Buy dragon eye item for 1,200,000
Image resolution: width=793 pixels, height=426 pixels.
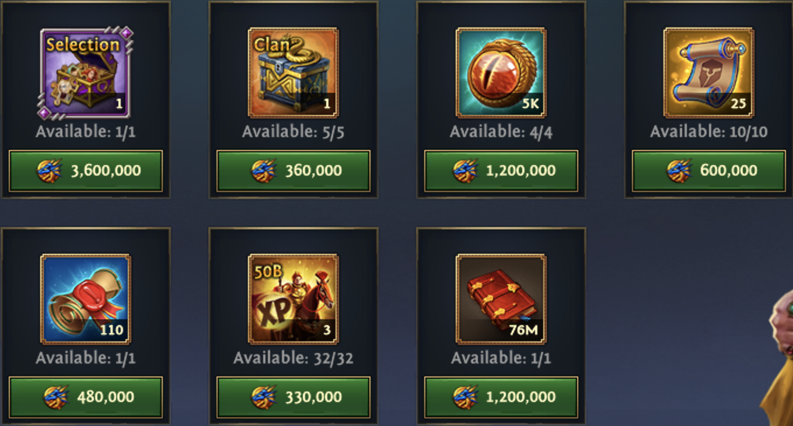pos(501,171)
